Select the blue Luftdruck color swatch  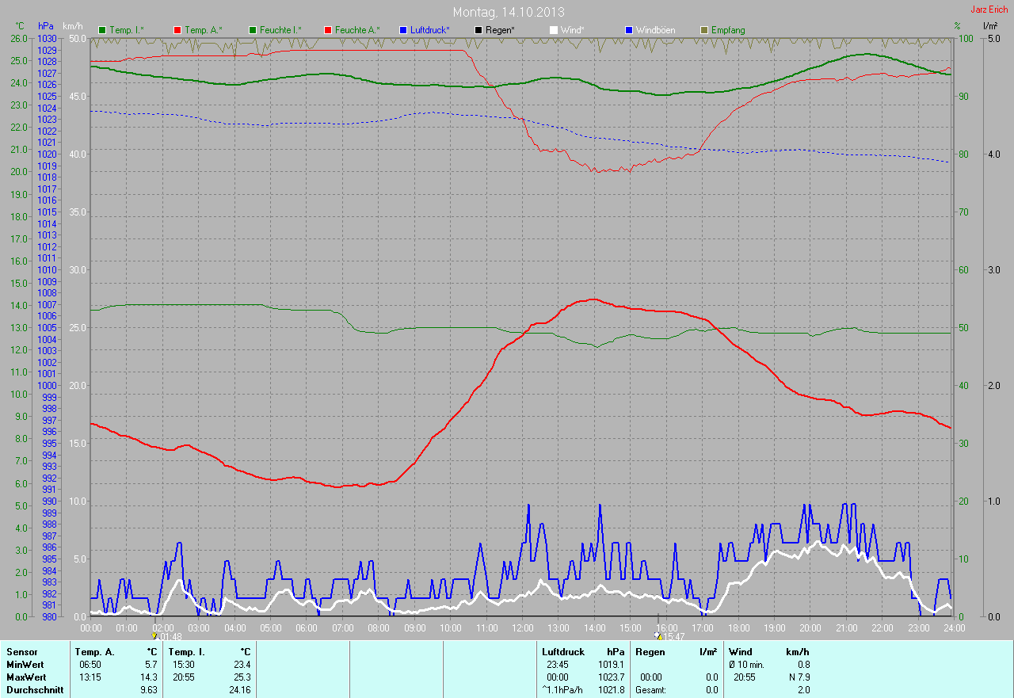(403, 30)
